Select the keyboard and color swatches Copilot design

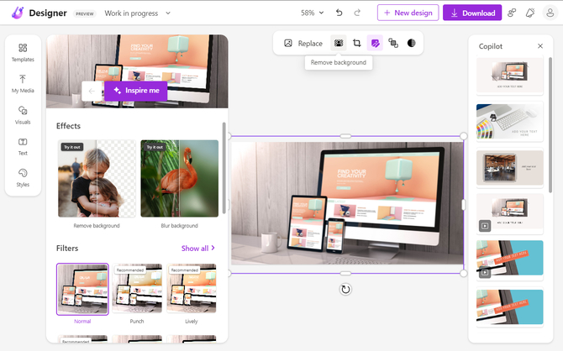pyautogui.click(x=509, y=122)
